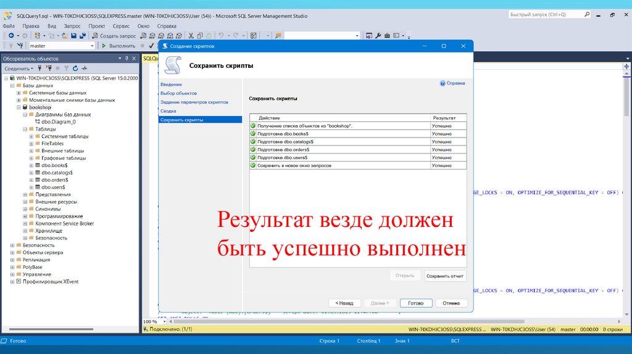This screenshot has height=354, width=632.
Task: Expand the Программирование node
Action: [x=25, y=216]
